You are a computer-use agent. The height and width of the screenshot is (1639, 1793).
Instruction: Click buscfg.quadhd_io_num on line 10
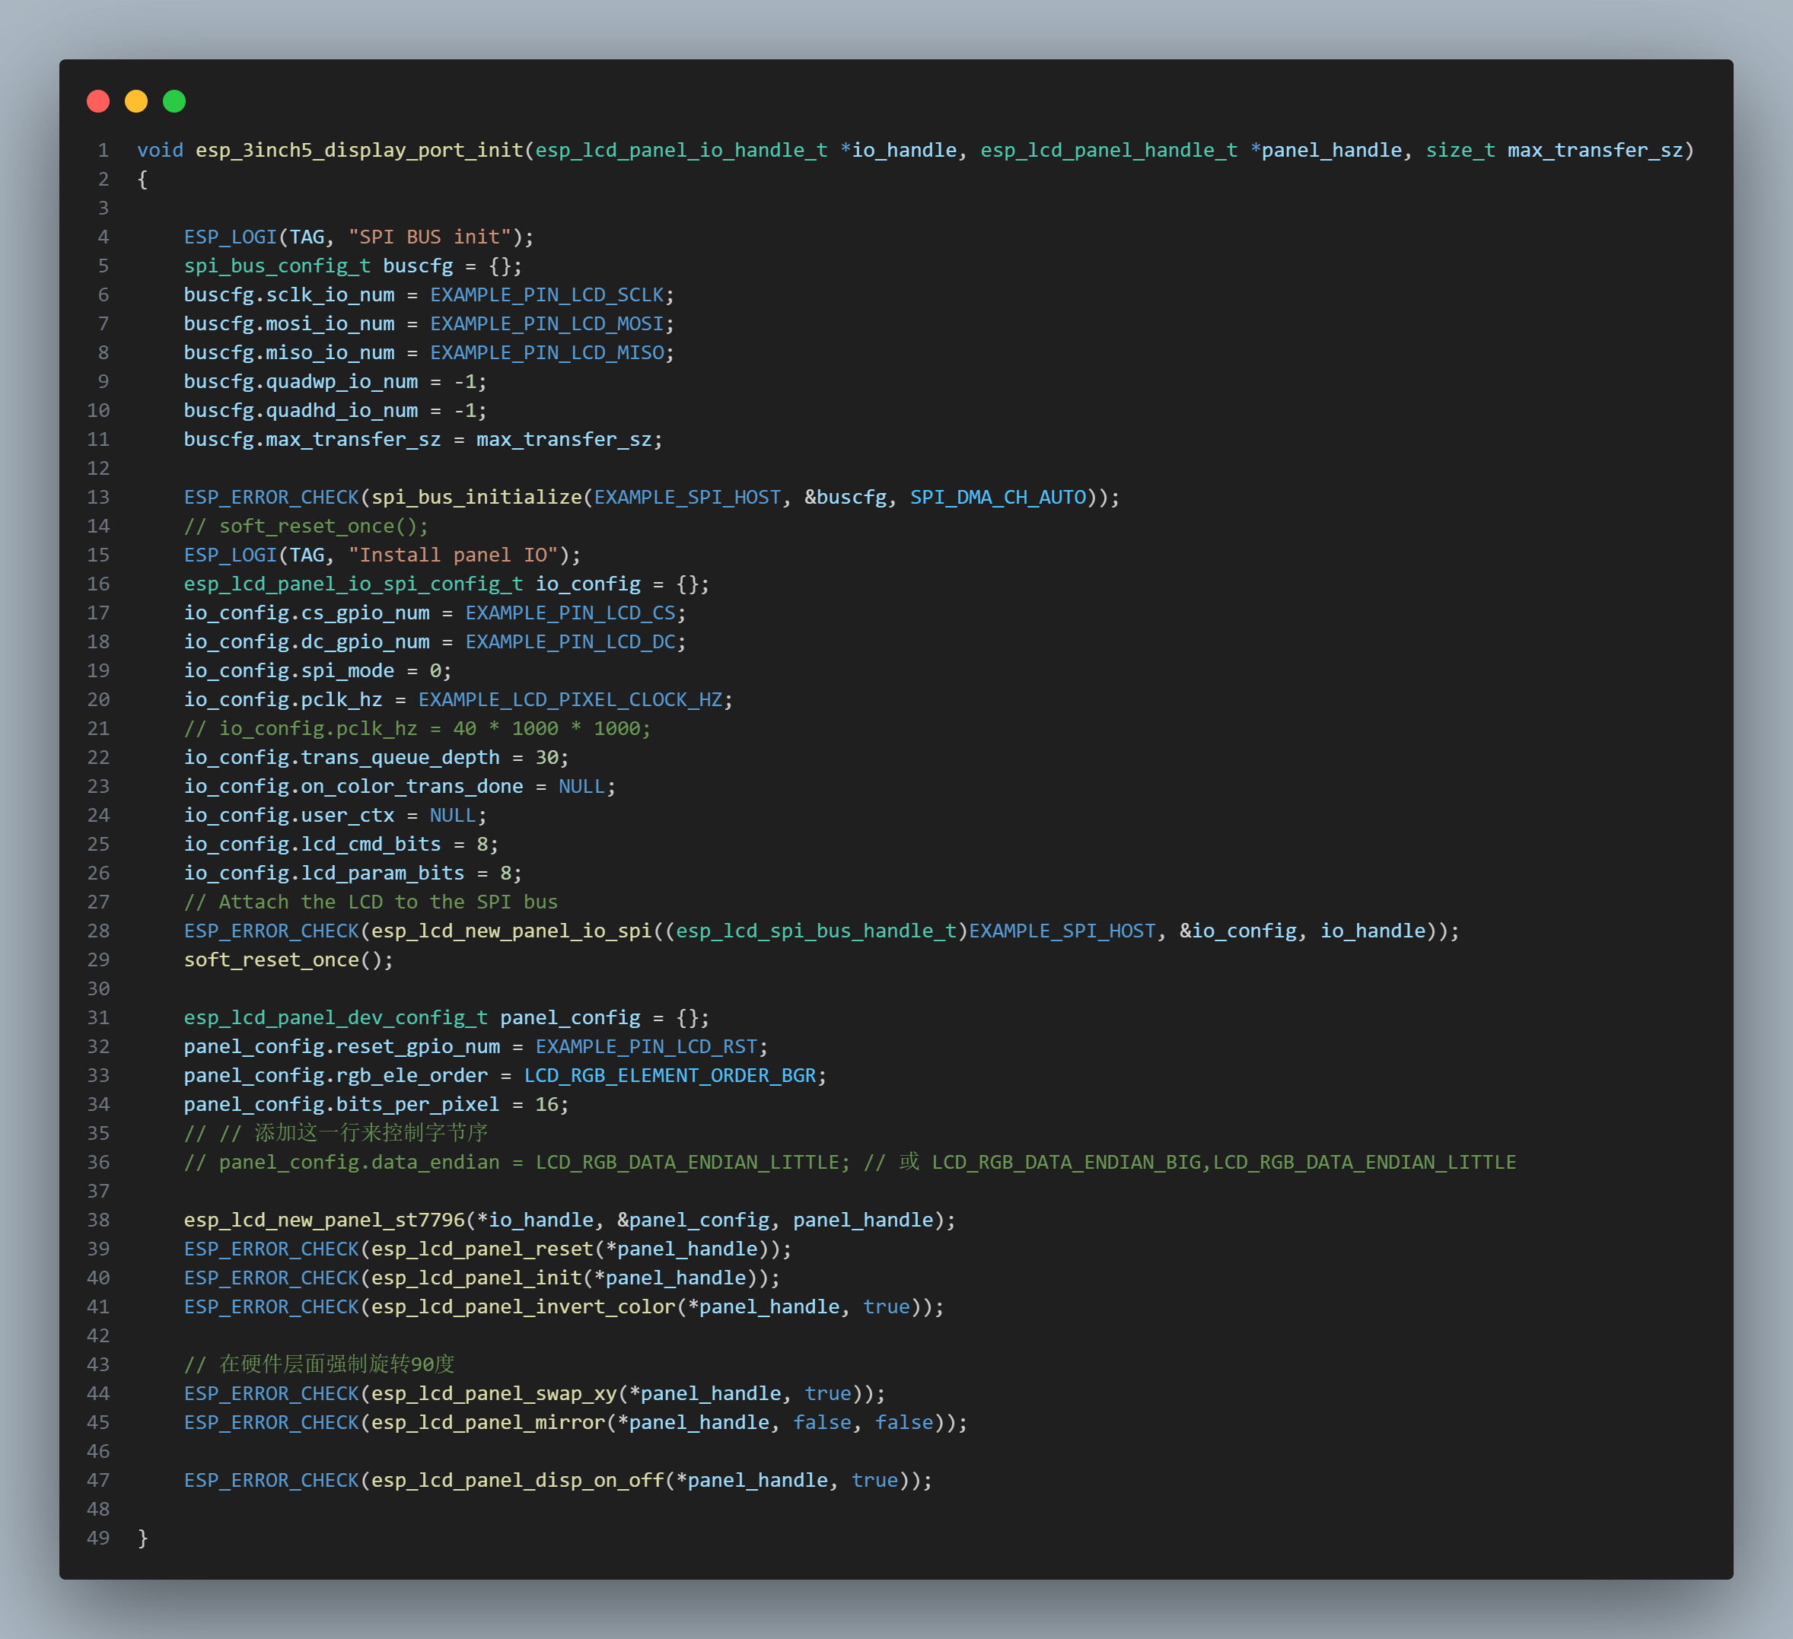point(301,410)
